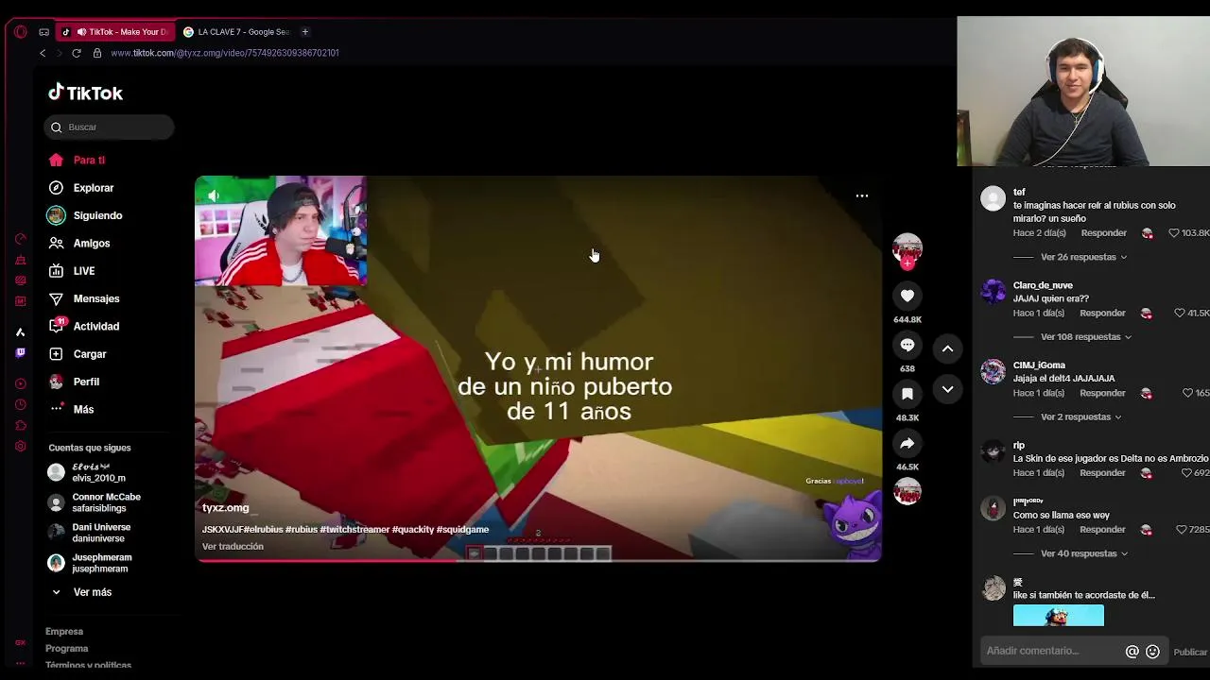1210x680 pixels.
Task: Like the 'Como se llama ese wey' comment
Action: point(1181,530)
